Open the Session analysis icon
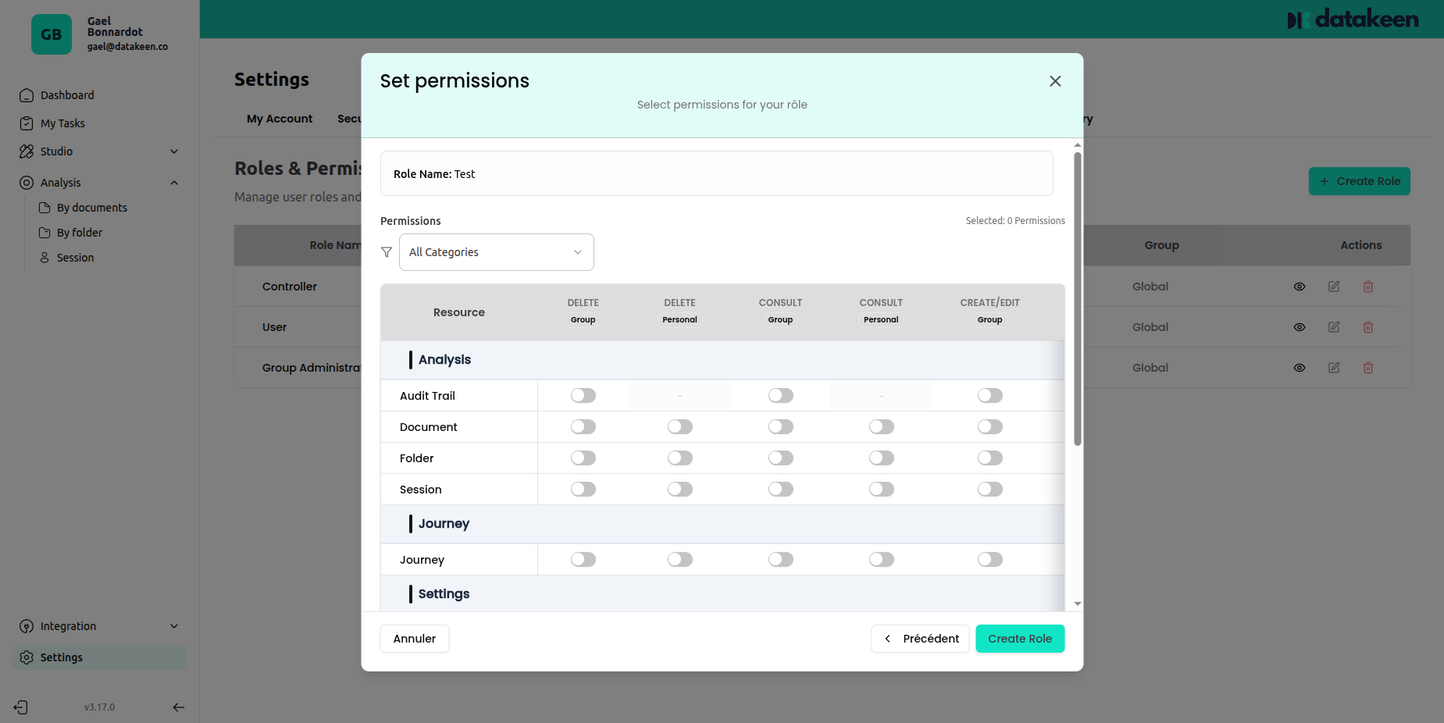This screenshot has height=723, width=1444. pos(45,257)
